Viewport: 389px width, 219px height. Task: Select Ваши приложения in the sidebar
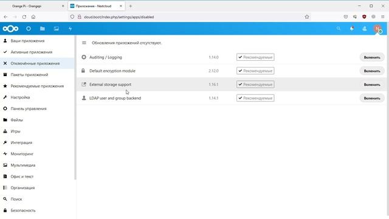[x=37, y=41]
